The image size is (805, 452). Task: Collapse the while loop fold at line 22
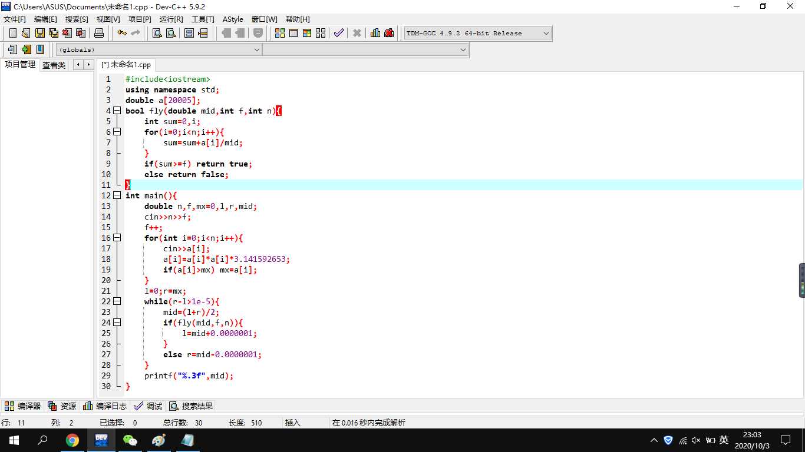pos(117,301)
